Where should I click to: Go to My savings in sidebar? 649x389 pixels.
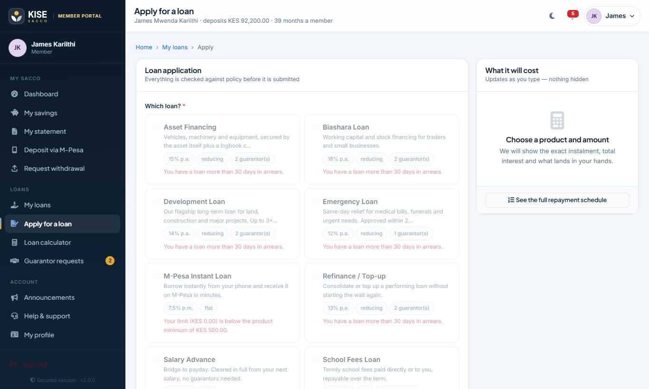(62, 113)
